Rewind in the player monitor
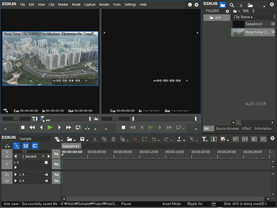Image resolution: width=277 pixels, height=208 pixels. click(32, 127)
